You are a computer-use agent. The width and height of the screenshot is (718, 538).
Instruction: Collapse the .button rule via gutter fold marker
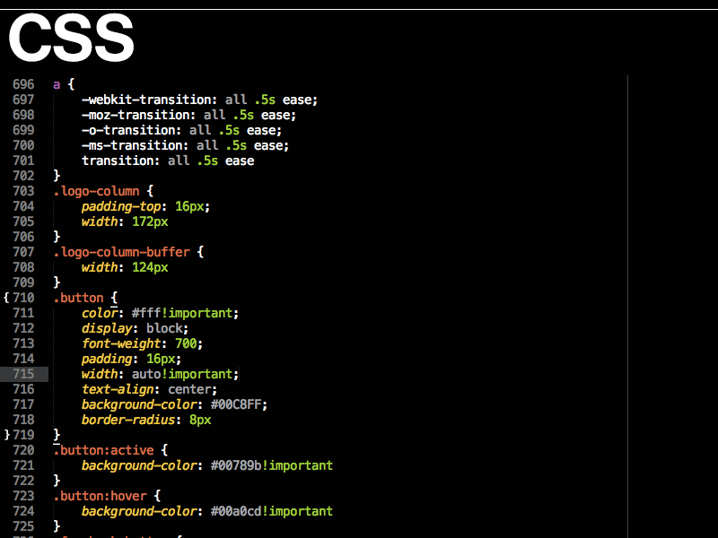click(5, 297)
